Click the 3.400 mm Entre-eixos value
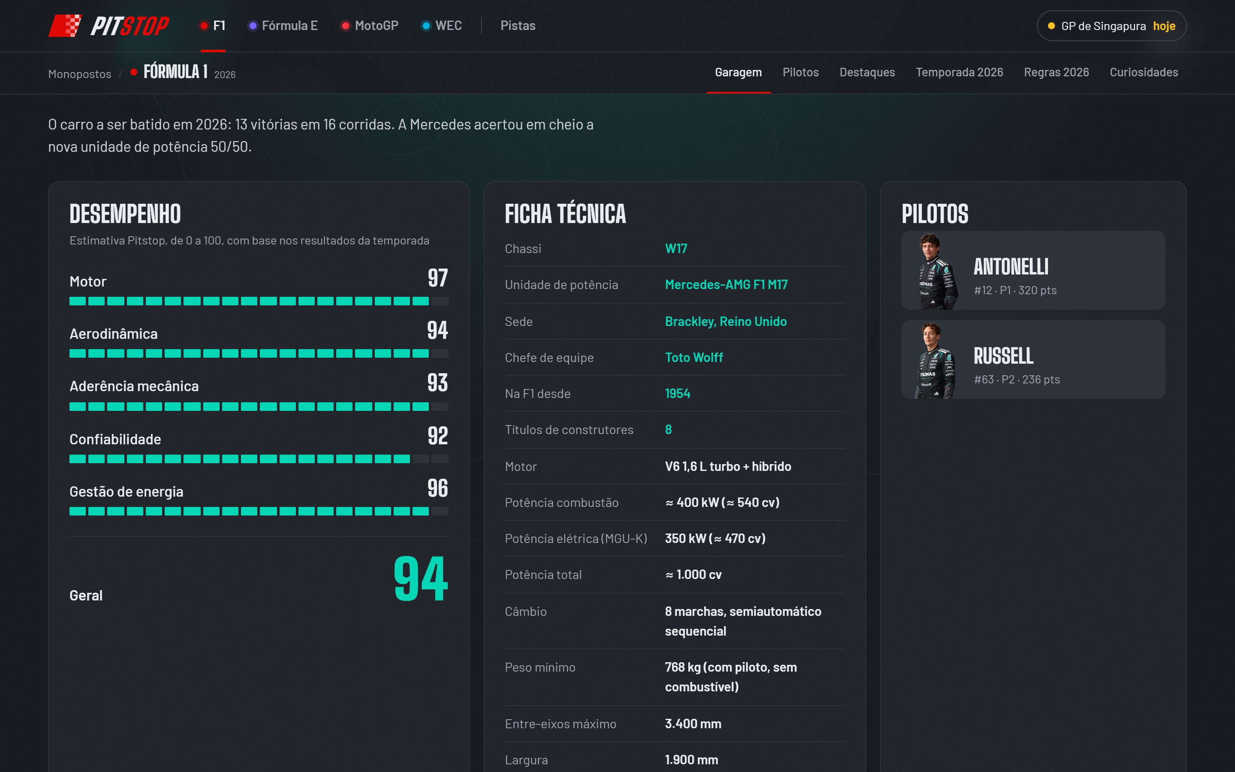1235x772 pixels. [693, 724]
